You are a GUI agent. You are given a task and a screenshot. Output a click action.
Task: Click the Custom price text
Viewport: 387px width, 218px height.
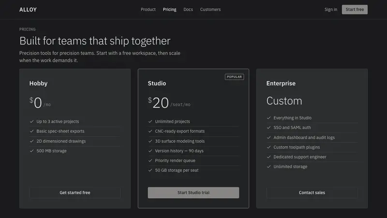click(x=284, y=101)
